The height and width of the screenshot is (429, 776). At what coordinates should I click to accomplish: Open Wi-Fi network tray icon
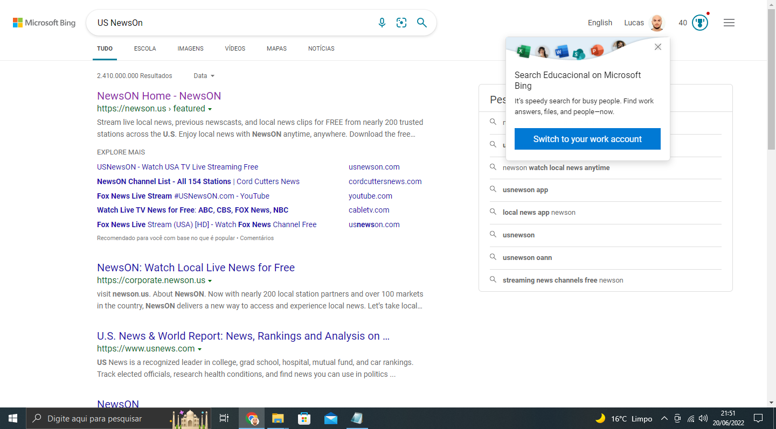[x=691, y=418]
